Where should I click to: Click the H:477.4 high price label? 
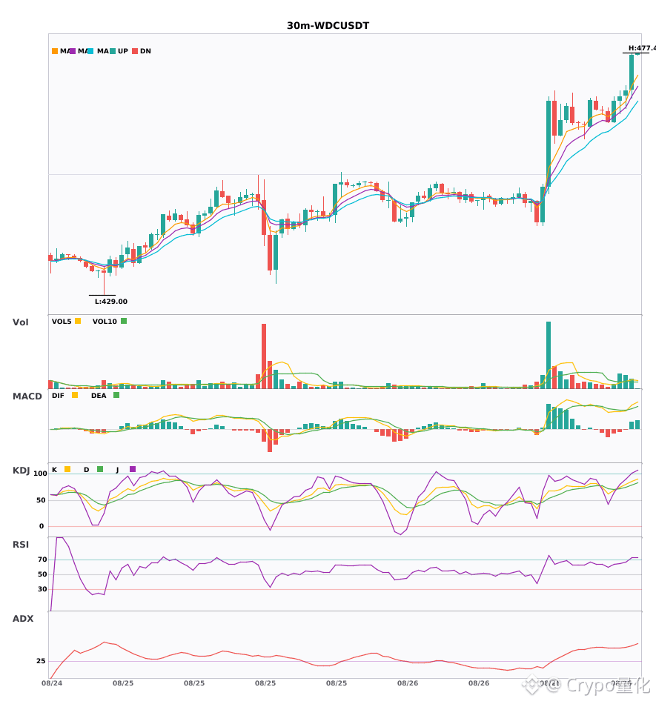click(x=642, y=48)
